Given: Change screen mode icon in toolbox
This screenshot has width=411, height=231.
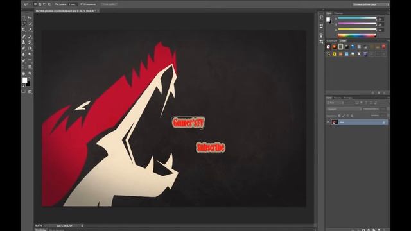Looking at the screenshot, I should pyautogui.click(x=30, y=91).
